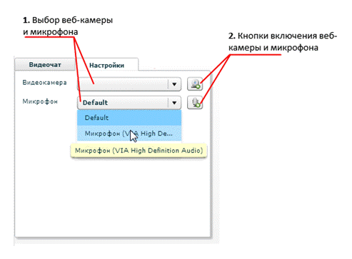Expand the Видеокамера dropdown arrow

[x=174, y=84]
